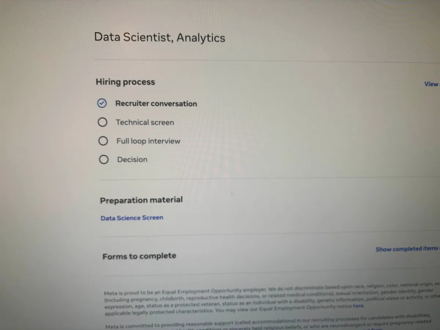Click the Data Scientist, Analytics job title
The width and height of the screenshot is (440, 330).
(x=159, y=37)
